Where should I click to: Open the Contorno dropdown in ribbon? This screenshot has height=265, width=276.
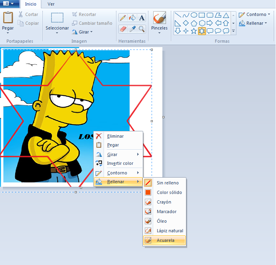click(254, 14)
